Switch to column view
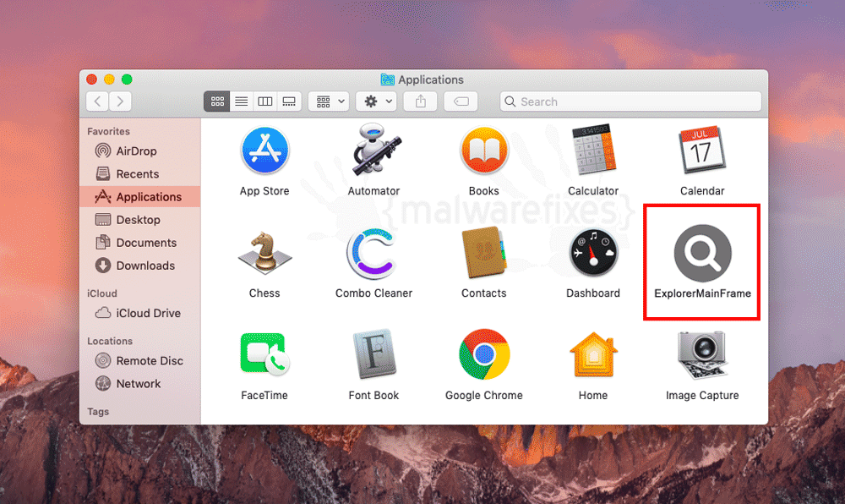Screen dimensions: 845x504 (265, 101)
